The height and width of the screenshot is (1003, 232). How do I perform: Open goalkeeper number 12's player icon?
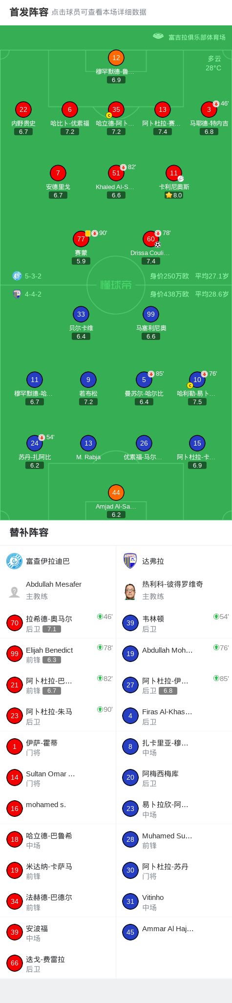[x=116, y=58]
